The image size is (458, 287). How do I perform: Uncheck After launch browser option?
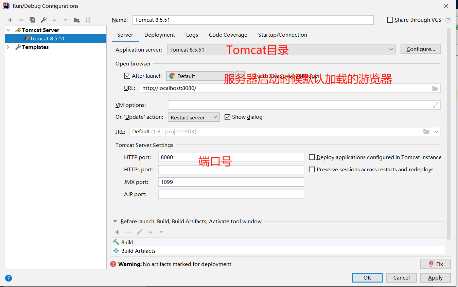coord(127,76)
